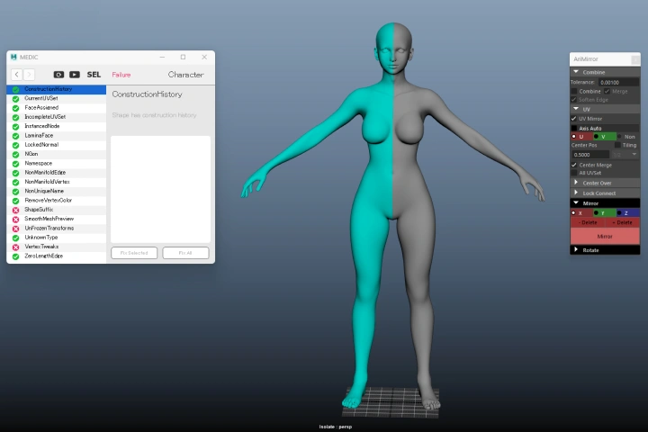Choose the Z mirror axis radio

point(619,213)
